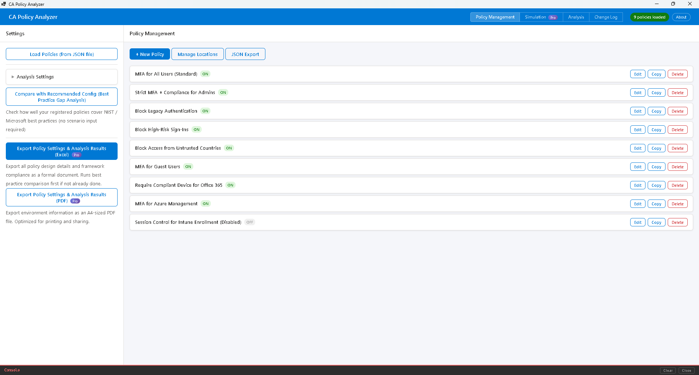Screen dimensions: 699x375
Task: Load Policies from JSON file
Action: [62, 54]
